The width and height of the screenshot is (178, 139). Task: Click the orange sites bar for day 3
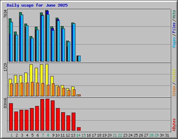point(22,89)
